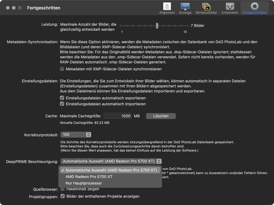Click the Fortgeschritten tab label
Screen dimensions: 274x205
(255, 12)
